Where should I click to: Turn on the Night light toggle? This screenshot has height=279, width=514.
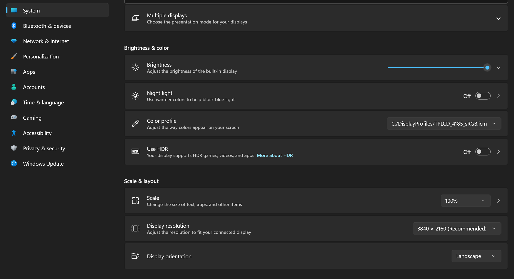click(x=483, y=96)
